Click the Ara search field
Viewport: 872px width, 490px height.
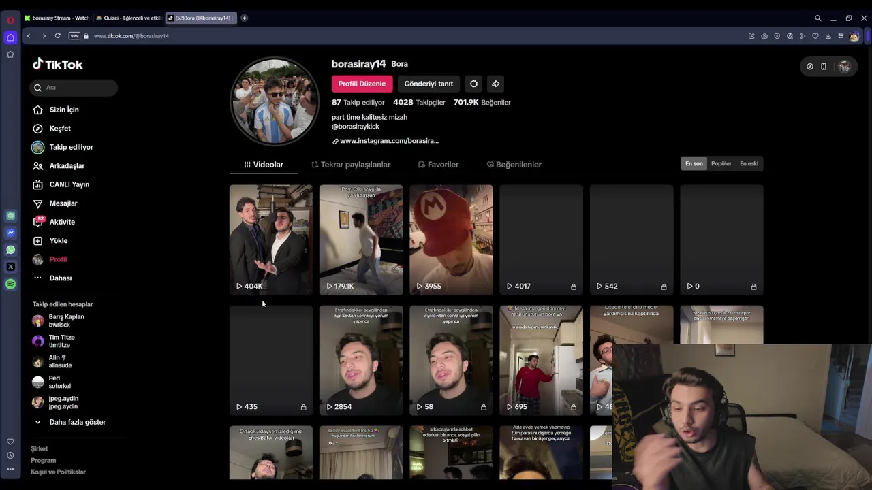[x=74, y=88]
